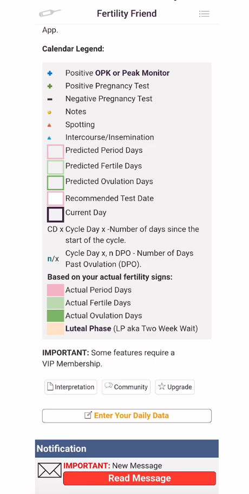The width and height of the screenshot is (249, 494).
Task: Click the black minus Negative Pregnancy Test icon
Action: point(50,99)
